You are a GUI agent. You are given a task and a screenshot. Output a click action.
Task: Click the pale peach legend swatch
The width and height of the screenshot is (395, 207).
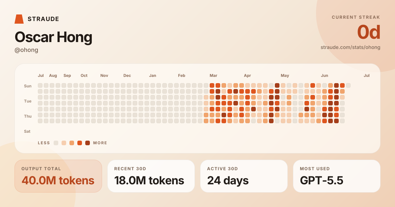coord(64,143)
